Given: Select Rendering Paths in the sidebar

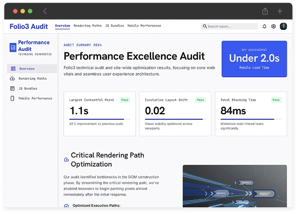Looking at the screenshot, I should pyautogui.click(x=32, y=78).
